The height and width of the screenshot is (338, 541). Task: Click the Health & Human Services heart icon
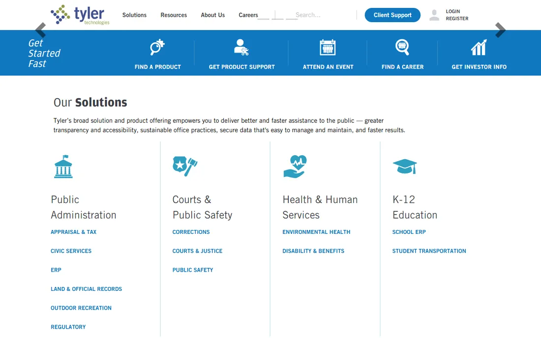click(296, 167)
